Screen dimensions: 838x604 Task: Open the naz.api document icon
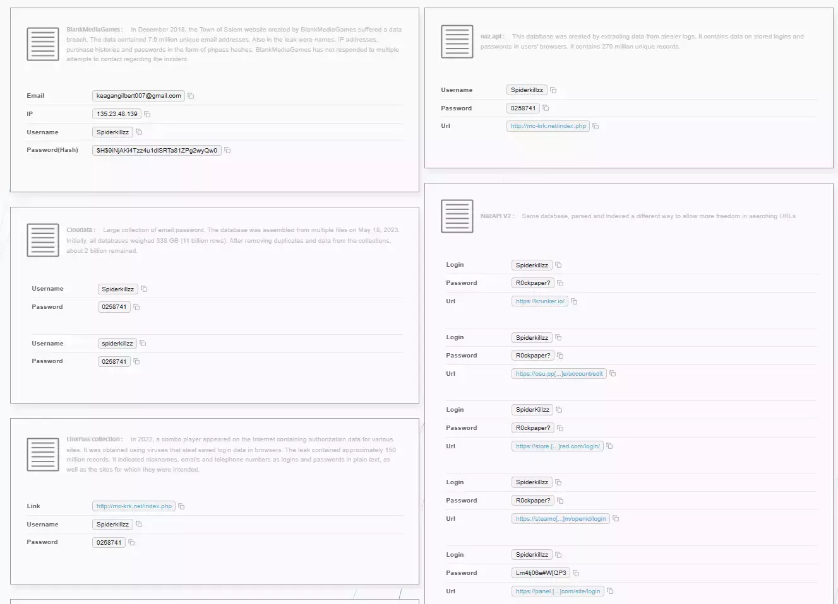coord(457,42)
